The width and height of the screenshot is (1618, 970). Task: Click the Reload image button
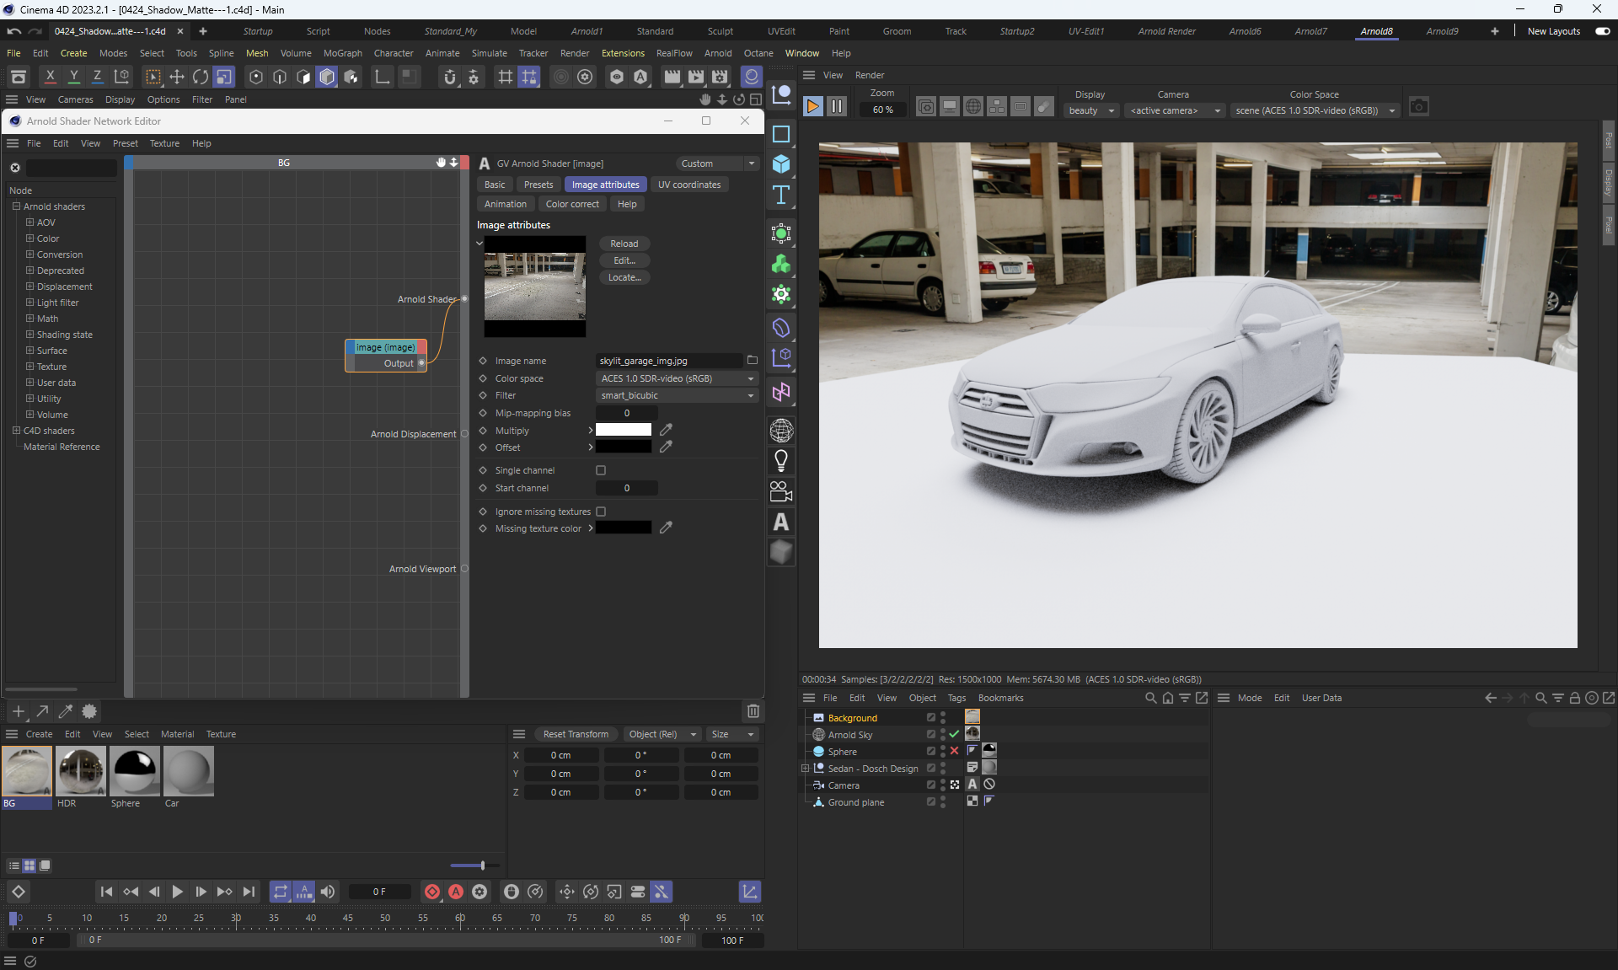[624, 244]
